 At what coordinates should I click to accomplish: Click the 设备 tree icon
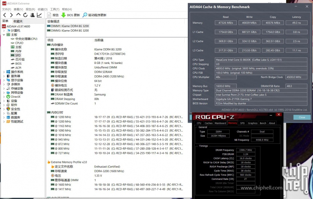8,101
